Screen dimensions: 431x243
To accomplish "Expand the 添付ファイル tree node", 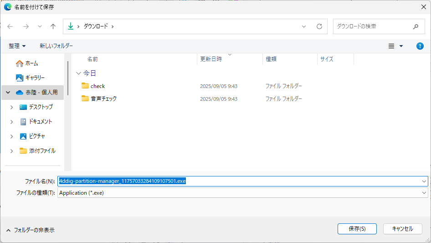I will pyautogui.click(x=11, y=151).
